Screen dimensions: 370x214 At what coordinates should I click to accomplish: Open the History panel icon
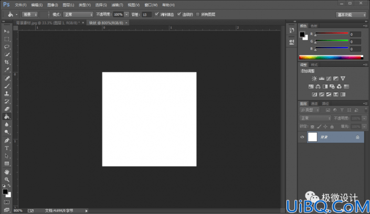tap(292, 30)
